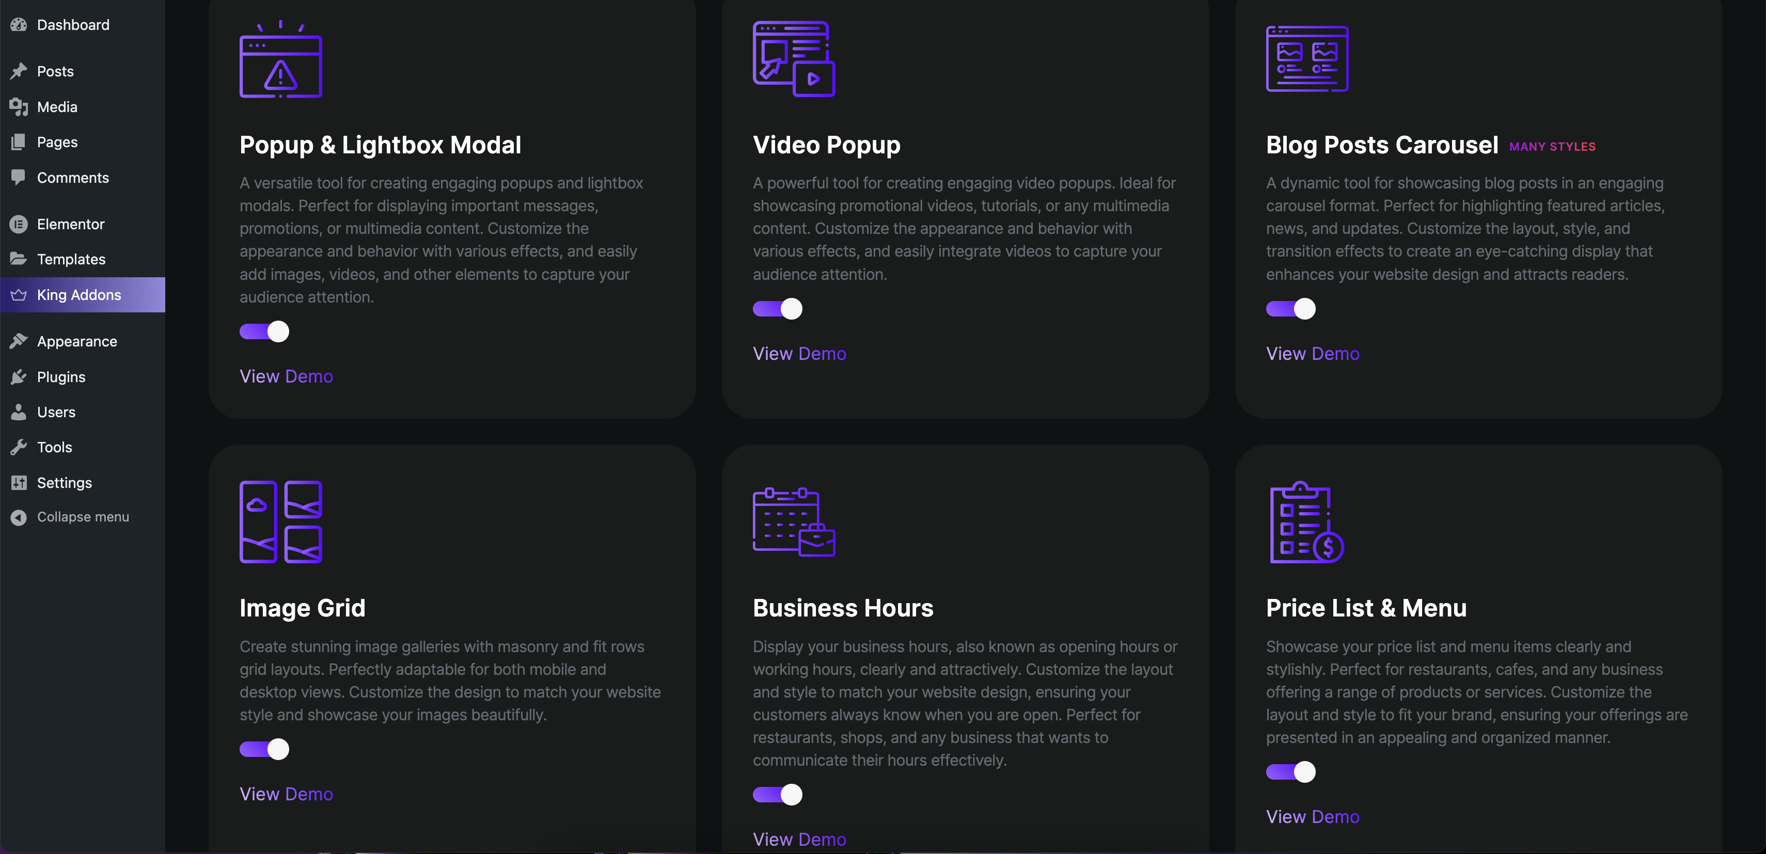This screenshot has height=854, width=1766.
Task: View Demo for Image Grid
Action: click(286, 794)
